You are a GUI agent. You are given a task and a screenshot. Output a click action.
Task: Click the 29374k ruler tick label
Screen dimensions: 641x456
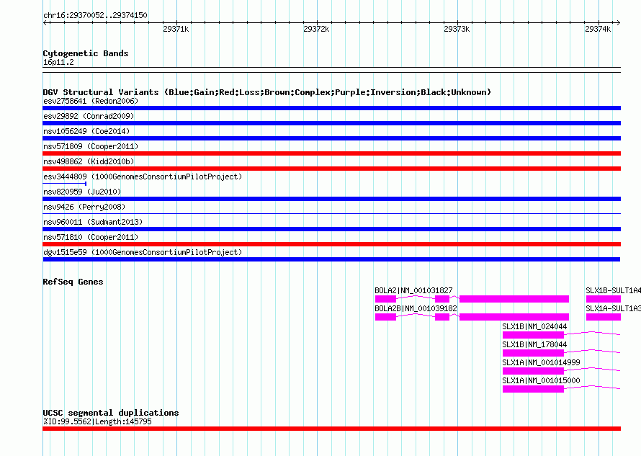point(598,29)
